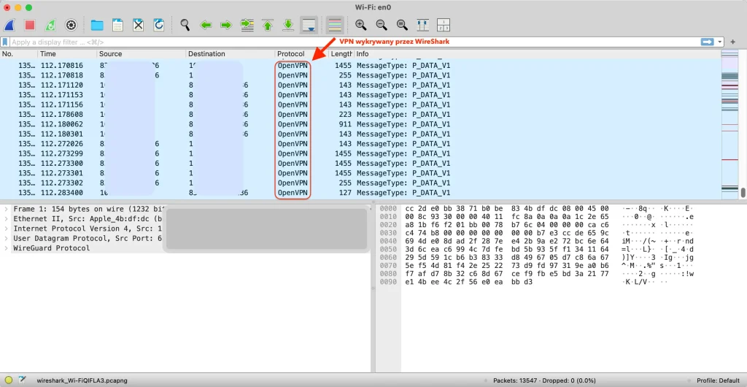Expand the Ethernet II details node

[6, 219]
